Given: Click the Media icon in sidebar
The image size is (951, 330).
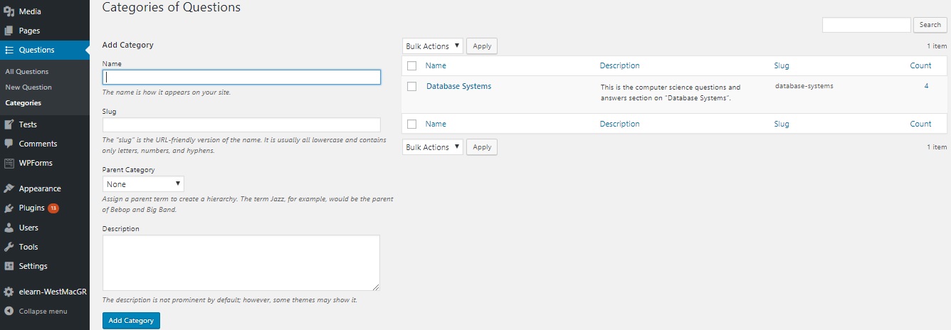Looking at the screenshot, I should 9,11.
